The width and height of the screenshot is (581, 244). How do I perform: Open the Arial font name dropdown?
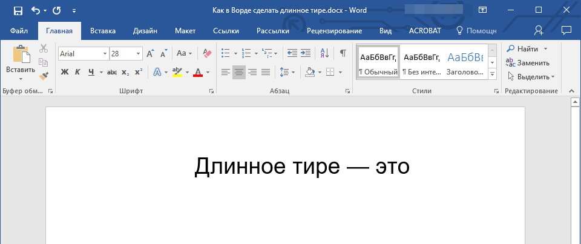coord(105,53)
